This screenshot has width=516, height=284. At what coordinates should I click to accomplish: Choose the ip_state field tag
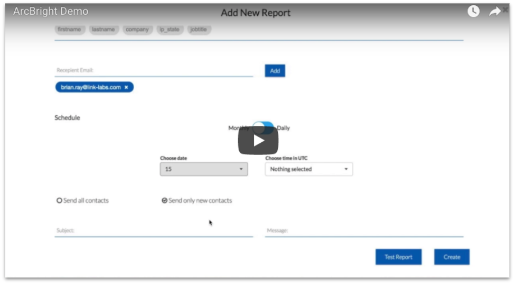[170, 30]
